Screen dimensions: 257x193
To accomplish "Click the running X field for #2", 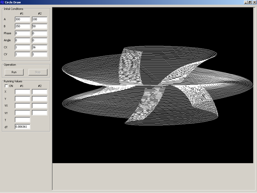I will (x=39, y=92).
